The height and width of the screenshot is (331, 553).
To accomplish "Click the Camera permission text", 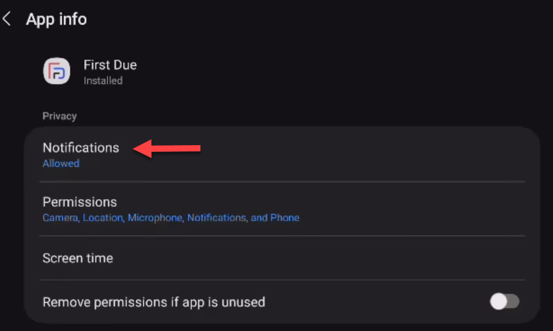I will point(60,218).
